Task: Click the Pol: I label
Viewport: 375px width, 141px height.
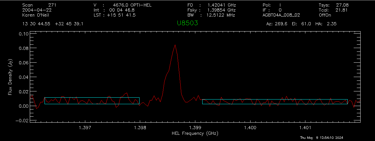Action: (x=272, y=5)
